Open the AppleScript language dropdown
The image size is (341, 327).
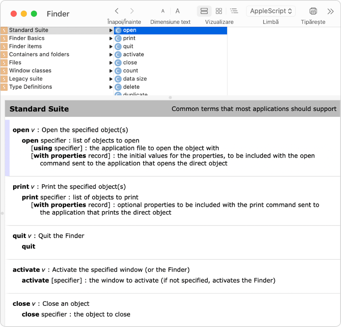click(x=271, y=11)
